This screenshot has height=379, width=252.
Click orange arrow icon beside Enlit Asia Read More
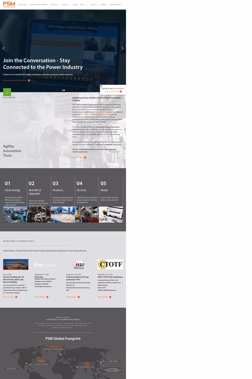pos(47,297)
